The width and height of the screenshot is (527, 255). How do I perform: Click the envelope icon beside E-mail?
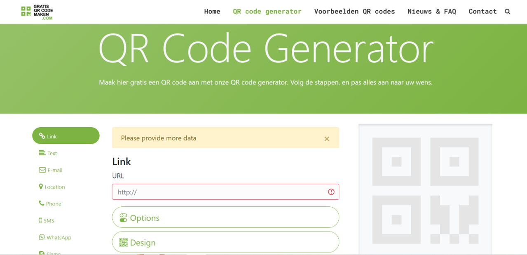pyautogui.click(x=42, y=170)
